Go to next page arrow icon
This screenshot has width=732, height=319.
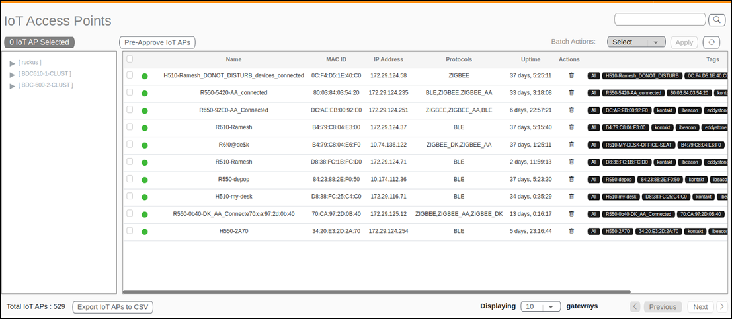[721, 306]
